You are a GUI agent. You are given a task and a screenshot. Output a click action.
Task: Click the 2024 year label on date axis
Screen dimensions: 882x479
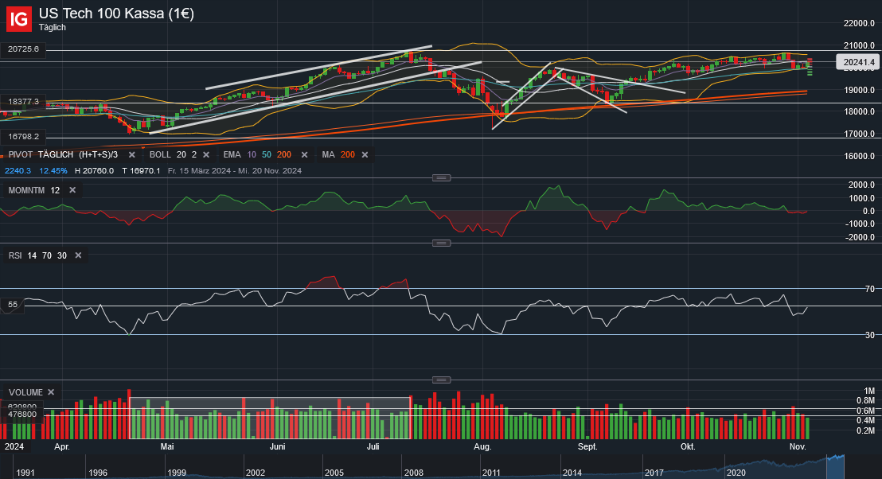tap(14, 446)
